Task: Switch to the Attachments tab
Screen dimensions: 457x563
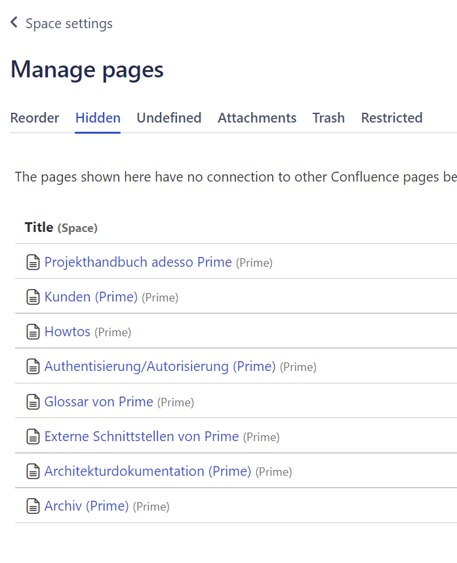Action: coord(257,118)
